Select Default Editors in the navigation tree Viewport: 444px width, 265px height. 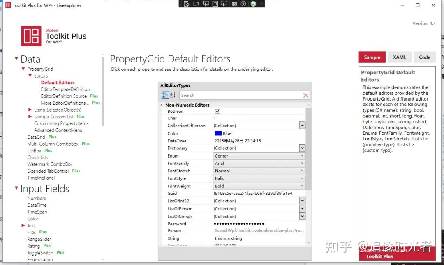pos(57,82)
